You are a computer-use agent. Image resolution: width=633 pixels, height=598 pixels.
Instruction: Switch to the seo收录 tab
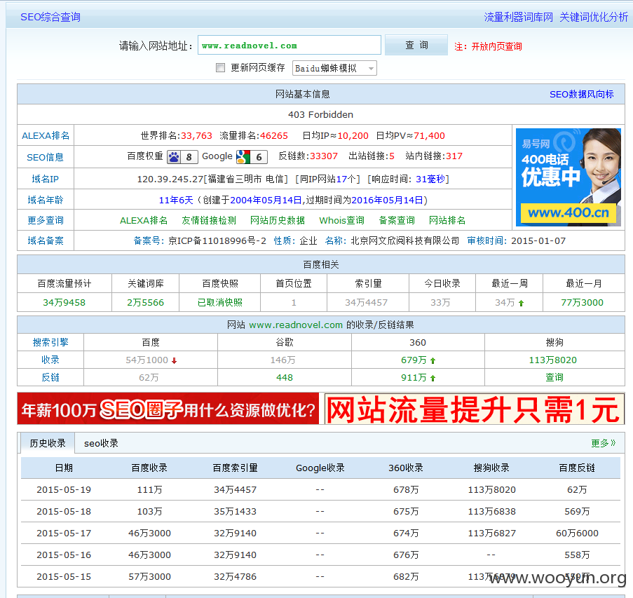tap(101, 443)
